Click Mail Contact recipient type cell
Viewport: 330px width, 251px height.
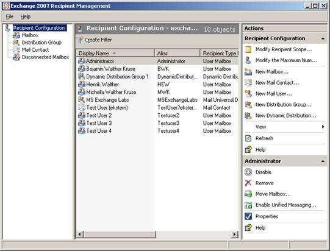(217, 108)
